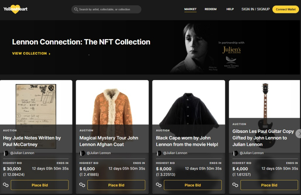Place Bid on Black Cape auction
This screenshot has width=301, height=195.
192,185
